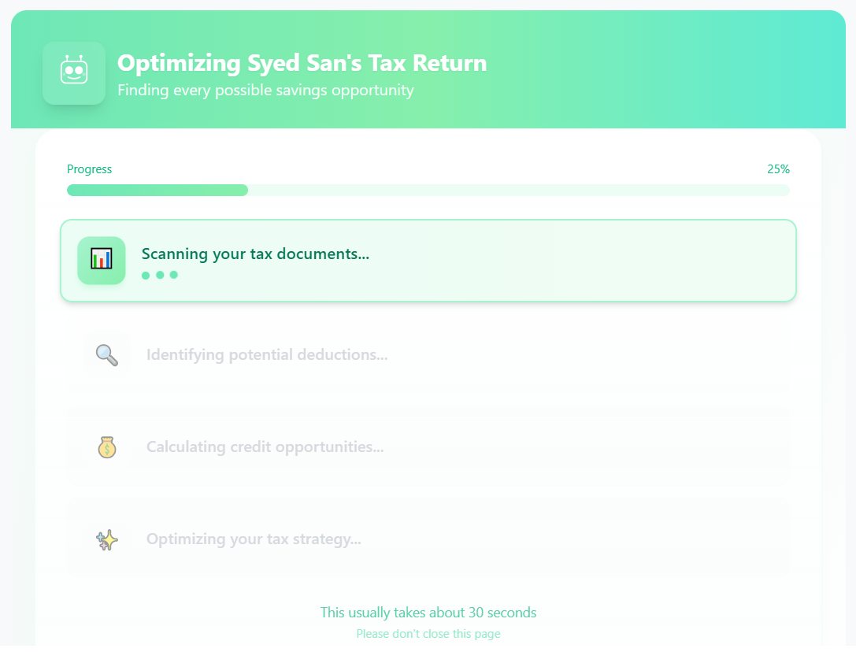Screen dimensions: 856x652
Task: Click the magnifying glass deductions icon
Action: click(107, 355)
